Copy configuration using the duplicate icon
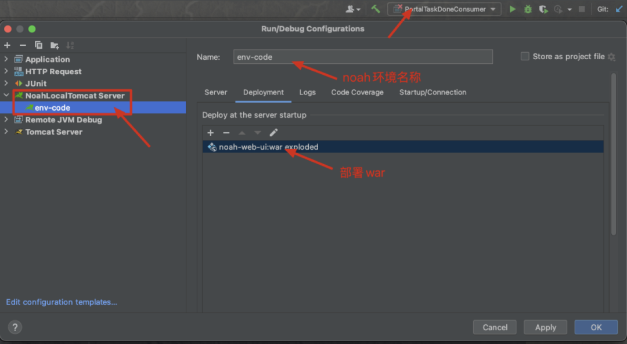Screen dimensions: 627x344 coord(38,45)
